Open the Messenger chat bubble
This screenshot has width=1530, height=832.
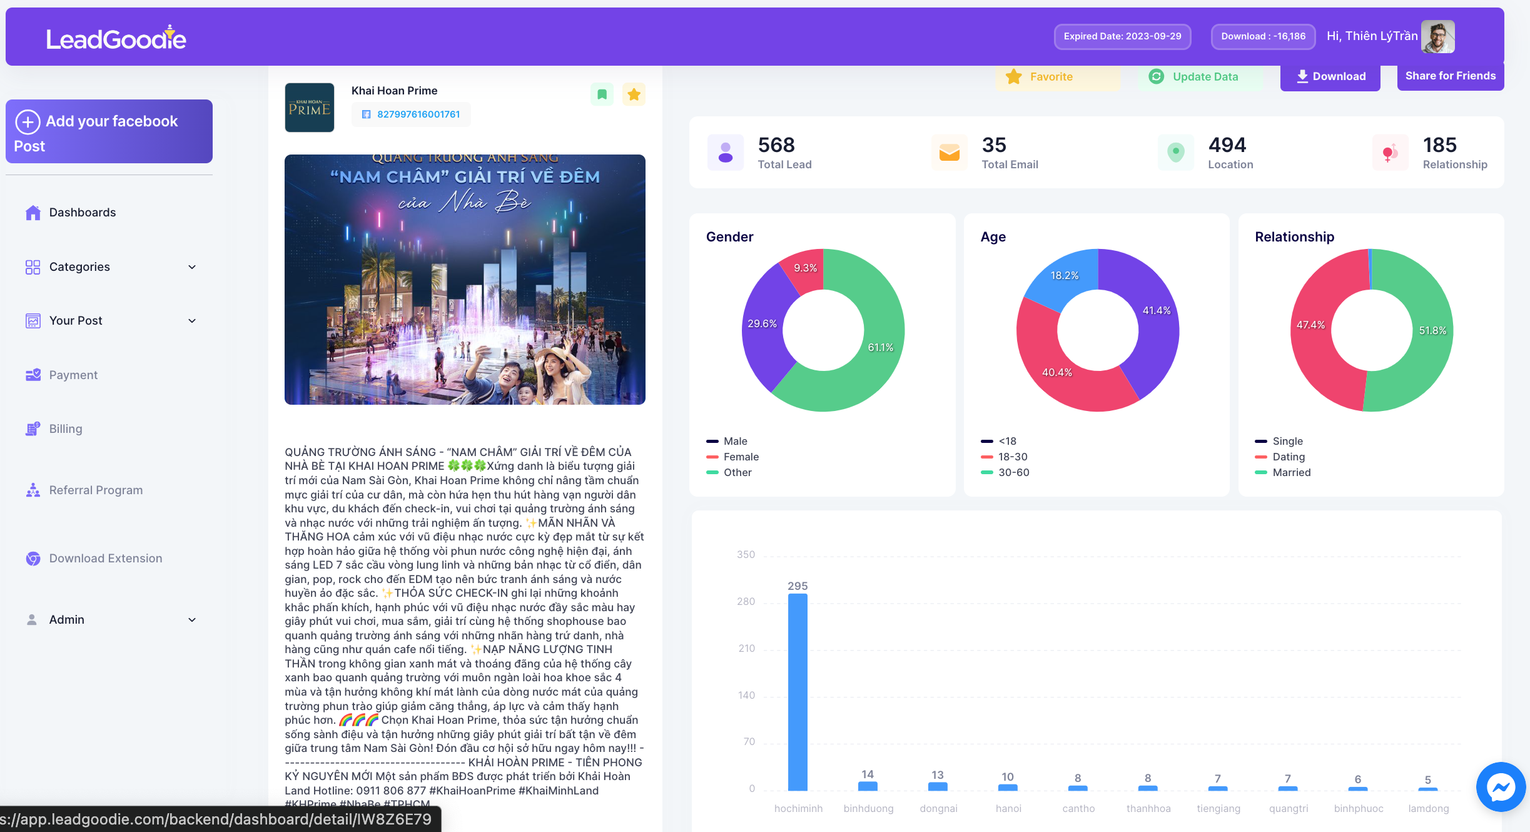(1500, 787)
